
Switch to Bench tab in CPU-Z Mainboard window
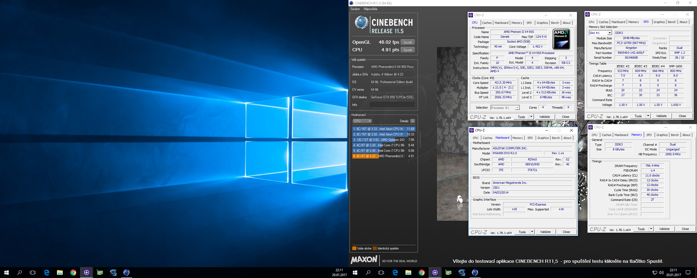coord(556,138)
